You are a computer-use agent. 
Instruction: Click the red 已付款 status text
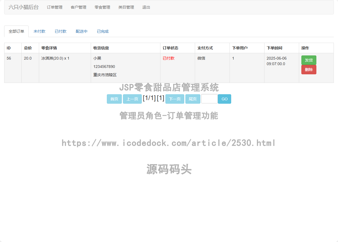[168, 58]
